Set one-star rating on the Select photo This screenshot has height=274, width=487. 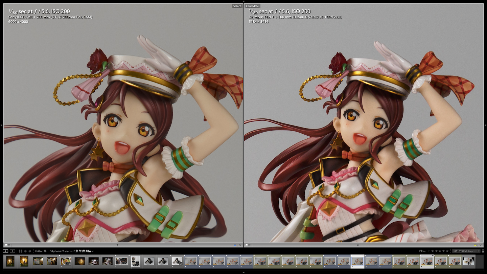pyautogui.click(x=117, y=245)
